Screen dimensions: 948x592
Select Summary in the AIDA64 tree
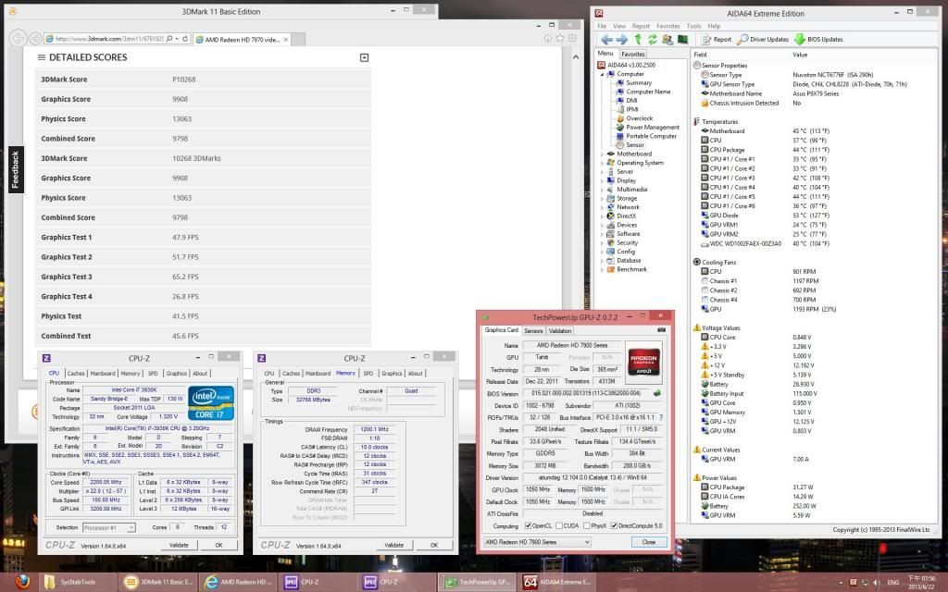[639, 82]
